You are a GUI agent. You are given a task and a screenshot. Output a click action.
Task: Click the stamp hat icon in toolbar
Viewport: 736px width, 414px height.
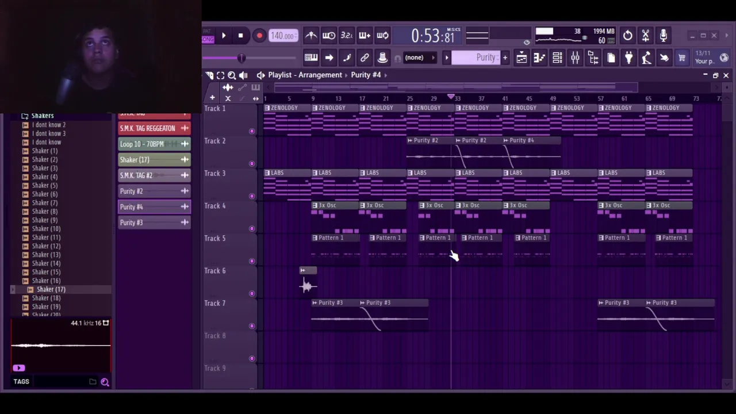[382, 57]
